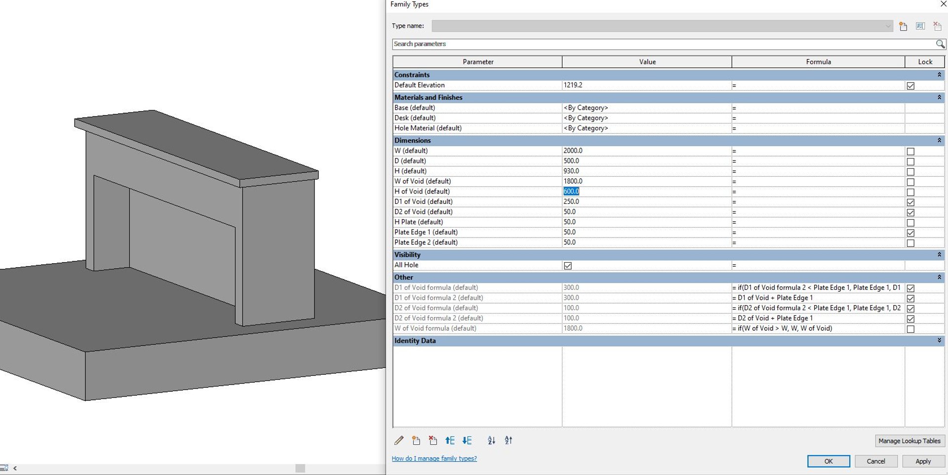Click the New Parameter icon
948x475 pixels.
[x=416, y=440]
